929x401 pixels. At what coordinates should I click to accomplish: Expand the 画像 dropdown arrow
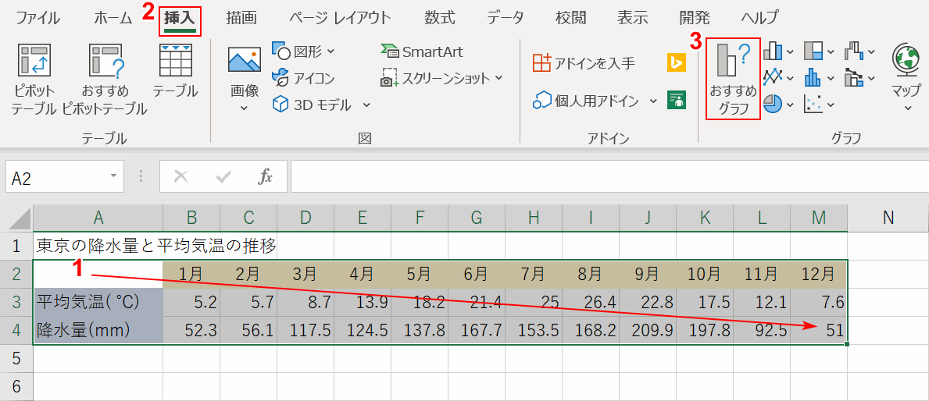point(244,108)
